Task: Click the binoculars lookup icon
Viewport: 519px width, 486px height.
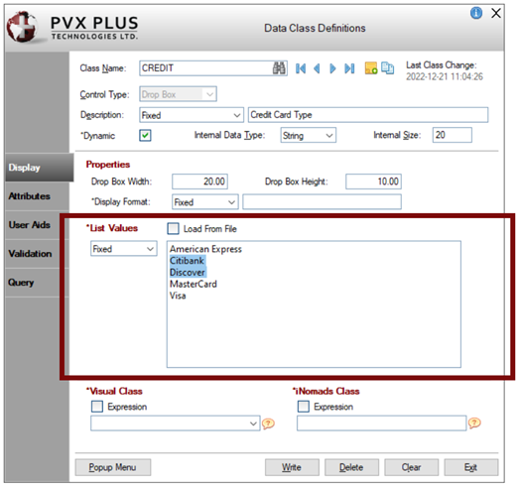Action: click(279, 68)
